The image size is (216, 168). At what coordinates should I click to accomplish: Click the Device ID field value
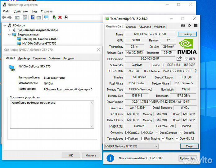(x=181, y=65)
